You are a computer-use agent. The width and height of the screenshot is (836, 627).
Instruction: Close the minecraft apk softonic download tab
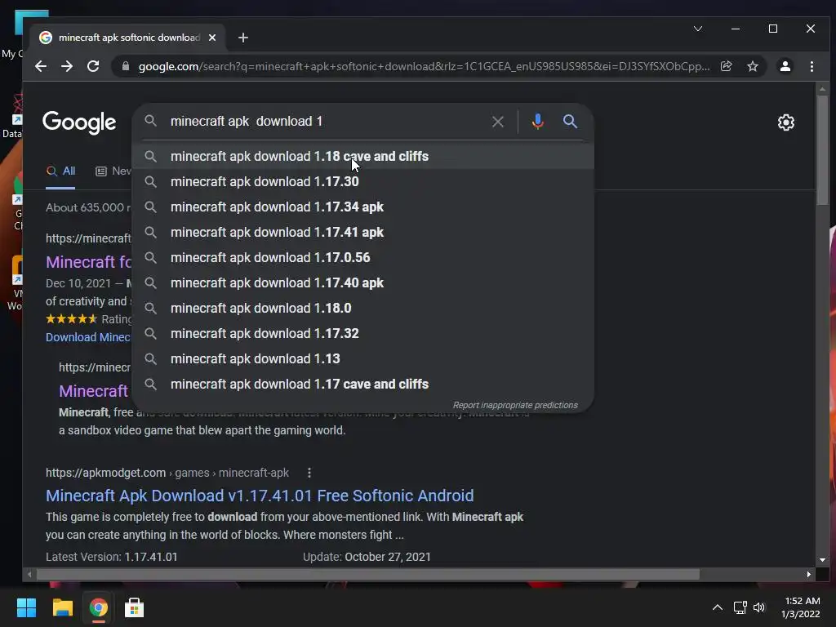(x=212, y=38)
